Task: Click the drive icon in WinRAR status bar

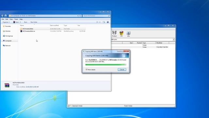Action: (x=69, y=106)
